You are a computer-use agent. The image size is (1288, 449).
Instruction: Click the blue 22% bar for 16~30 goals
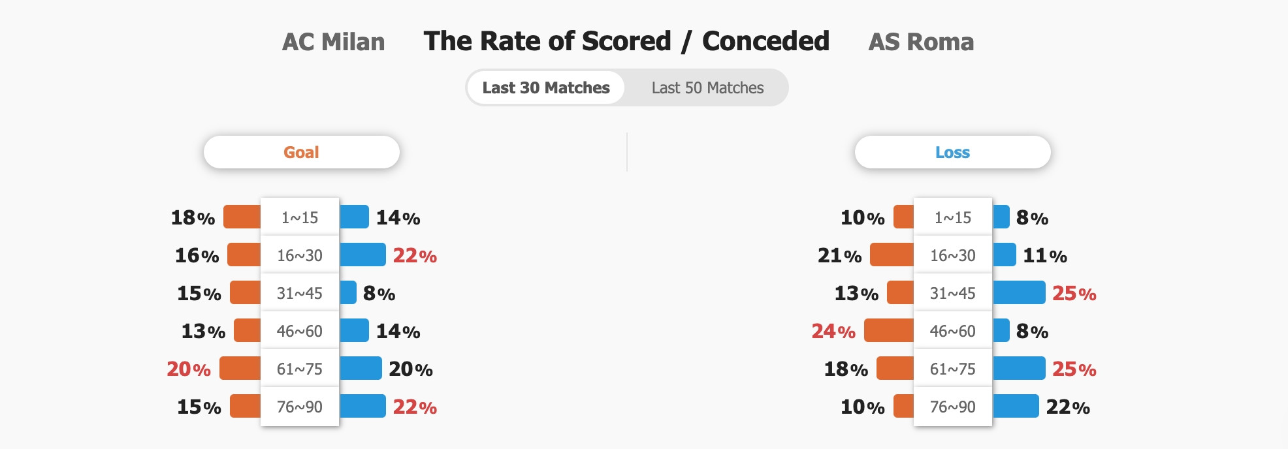(362, 255)
